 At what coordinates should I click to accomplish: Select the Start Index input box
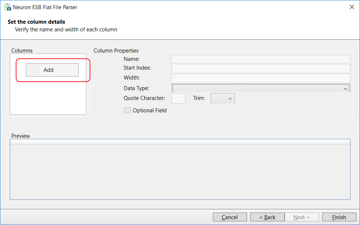261,68
